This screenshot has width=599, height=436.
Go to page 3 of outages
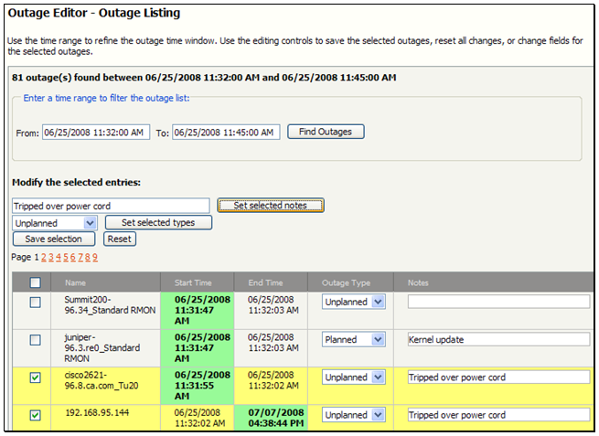[51, 258]
